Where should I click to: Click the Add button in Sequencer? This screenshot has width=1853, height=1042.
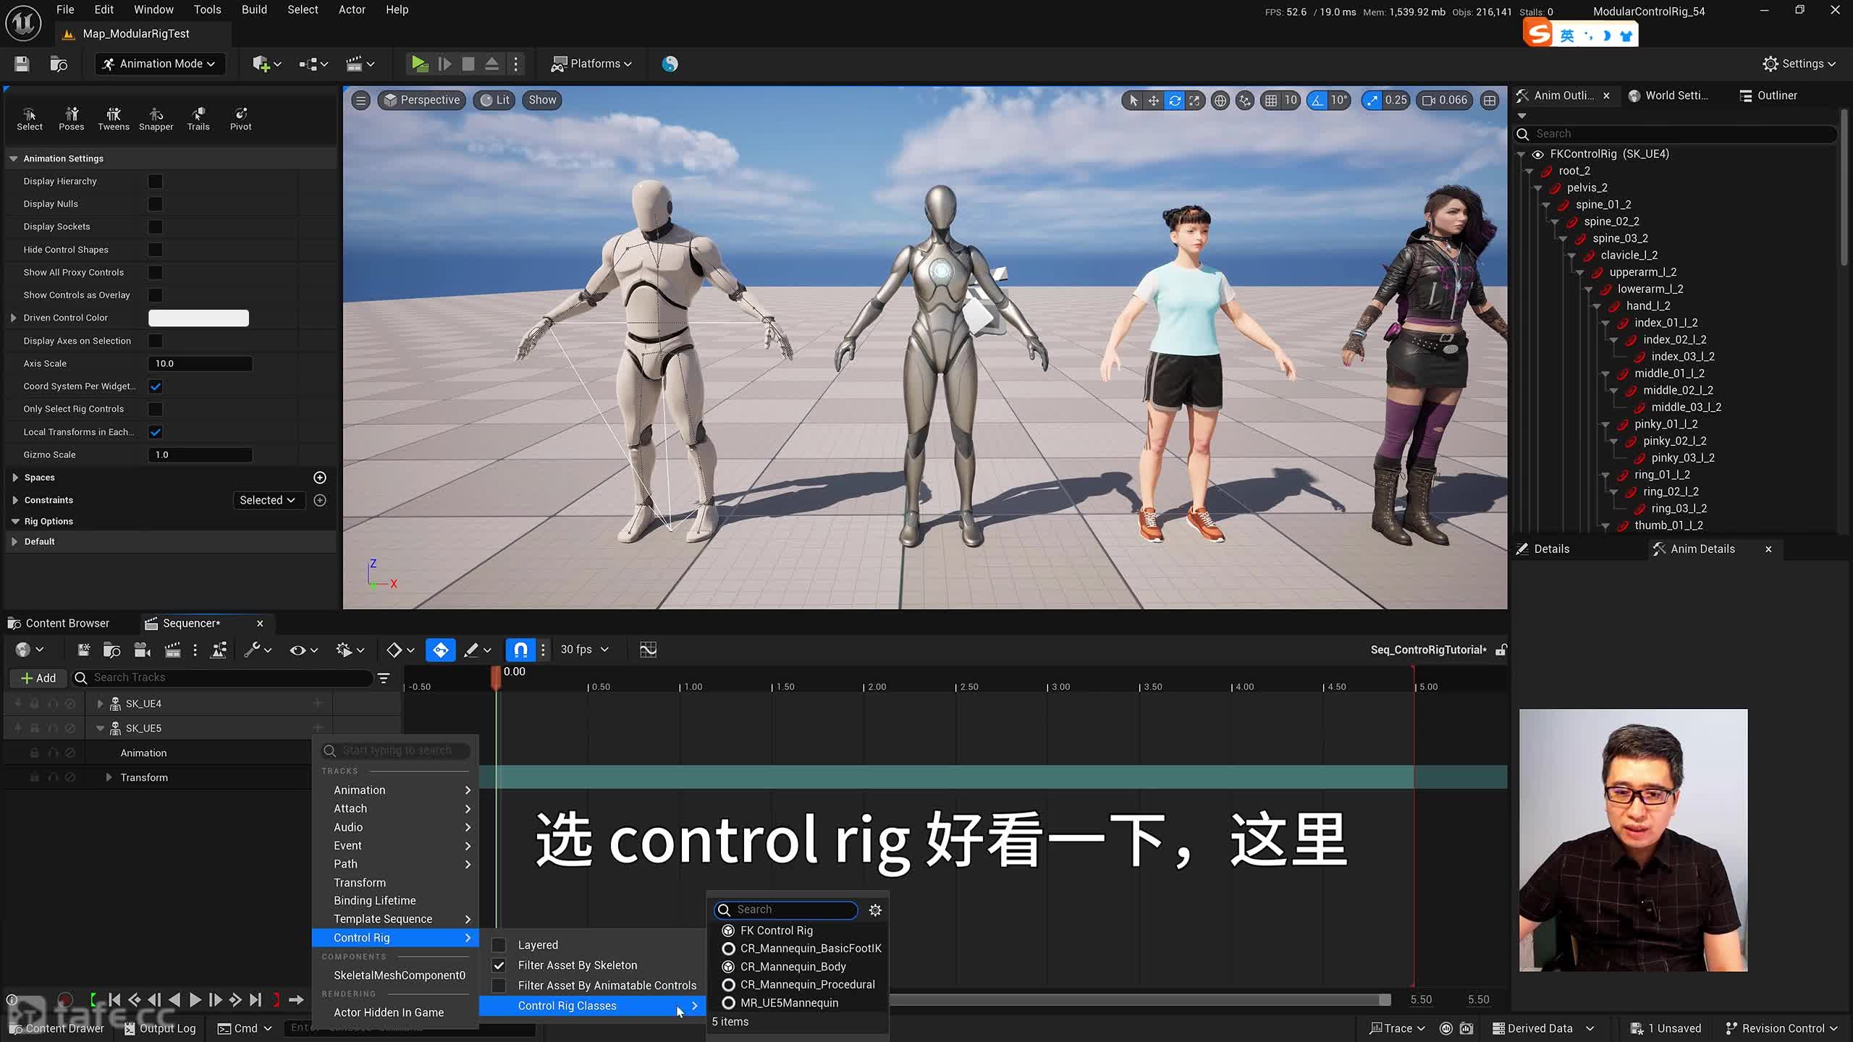[38, 678]
